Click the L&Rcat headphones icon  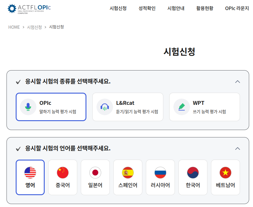click(105, 106)
